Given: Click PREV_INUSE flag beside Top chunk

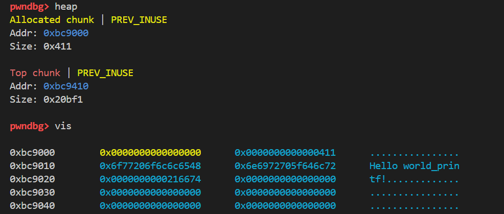Looking at the screenshot, I should [105, 73].
